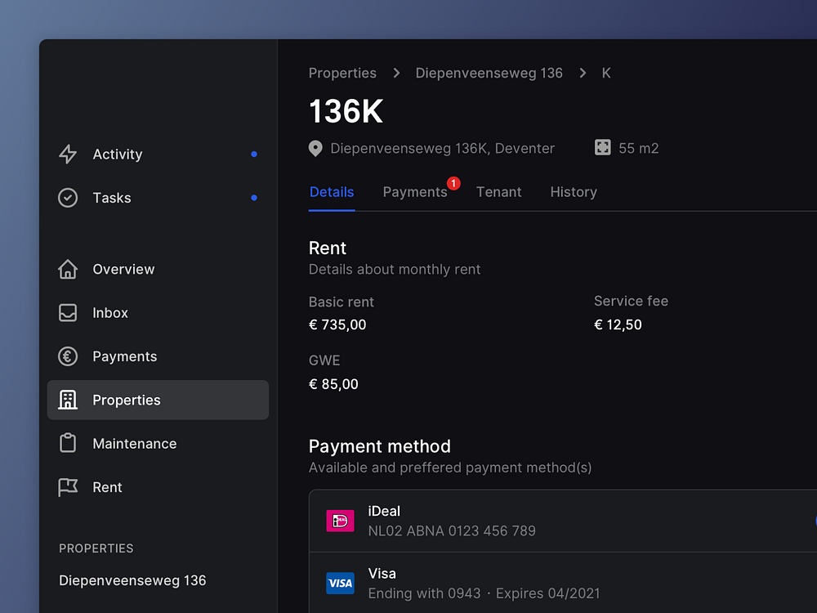Click the Properties building icon
Screen dimensions: 817x613
coord(68,400)
